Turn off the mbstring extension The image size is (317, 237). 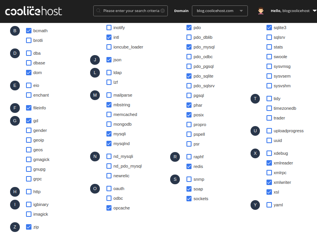click(x=109, y=105)
